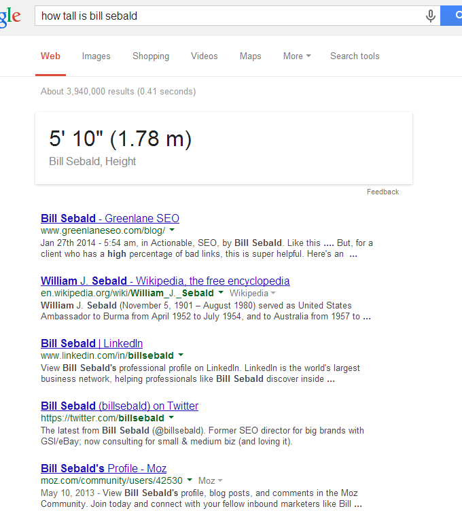The height and width of the screenshot is (511, 462).
Task: Switch to the Images tab
Action: point(96,56)
